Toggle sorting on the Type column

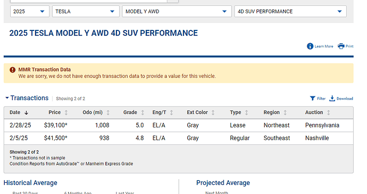click(x=246, y=112)
